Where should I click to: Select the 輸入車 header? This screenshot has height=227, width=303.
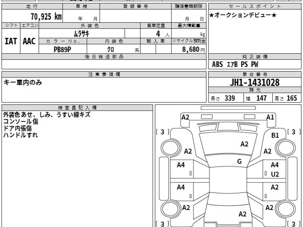click(x=156, y=41)
